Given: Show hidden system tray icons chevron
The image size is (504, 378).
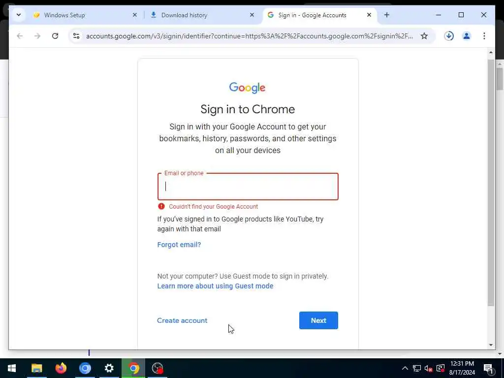Looking at the screenshot, I should coord(405,368).
